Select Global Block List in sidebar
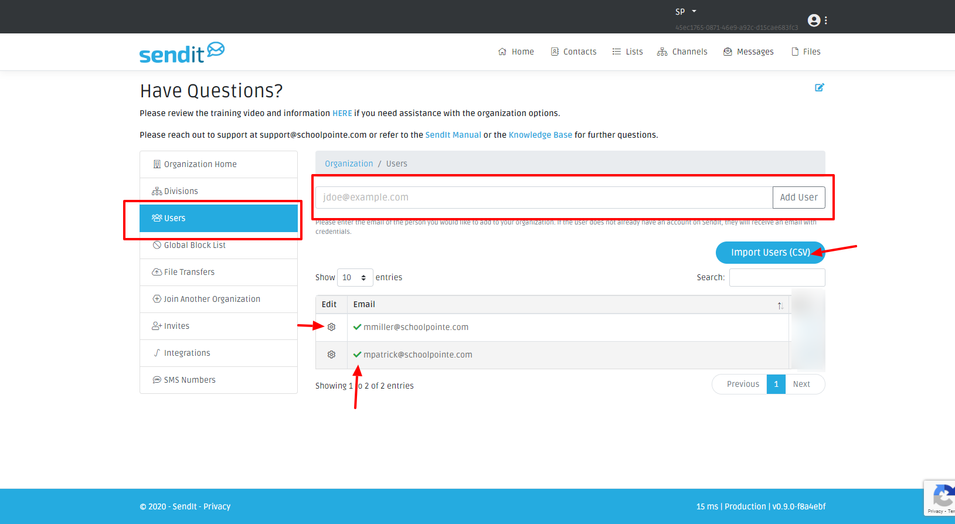This screenshot has height=524, width=955. tap(195, 245)
